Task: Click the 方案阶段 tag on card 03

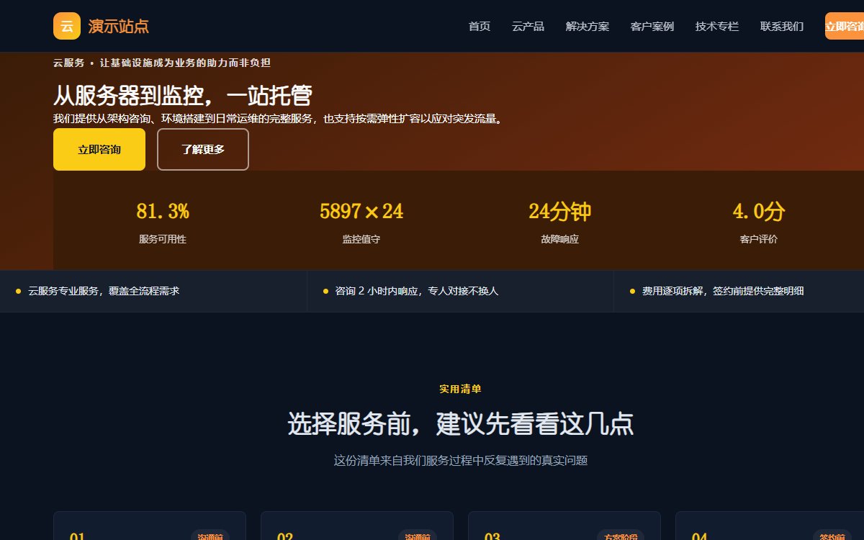Action: pos(621,536)
